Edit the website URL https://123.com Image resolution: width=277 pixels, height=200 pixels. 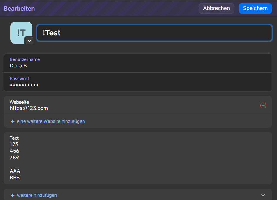[29, 108]
